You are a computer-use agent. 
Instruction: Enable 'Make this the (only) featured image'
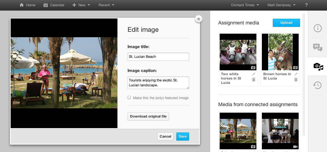(x=129, y=98)
